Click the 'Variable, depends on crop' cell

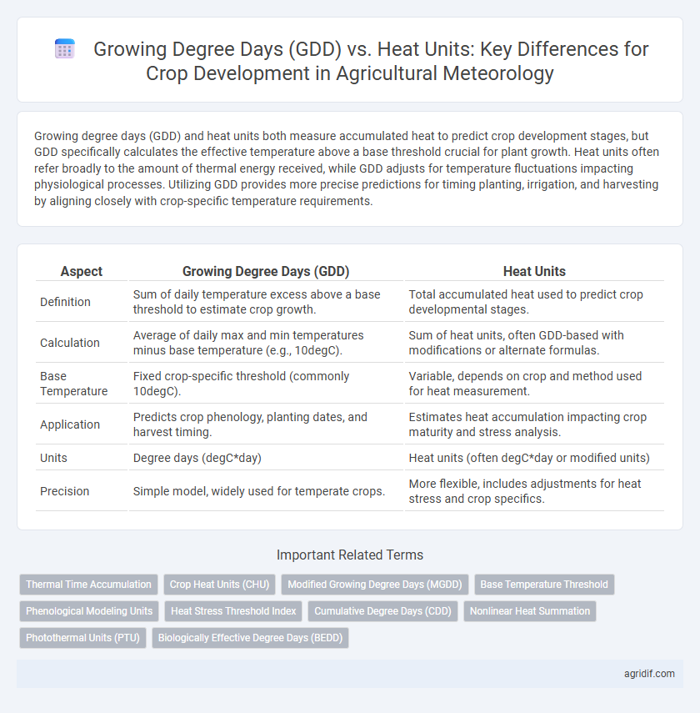click(534, 384)
